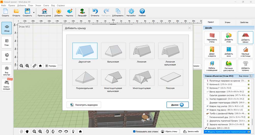Screen dimensions: 255x135
Task: Click the Далее button
Action: click(177, 104)
